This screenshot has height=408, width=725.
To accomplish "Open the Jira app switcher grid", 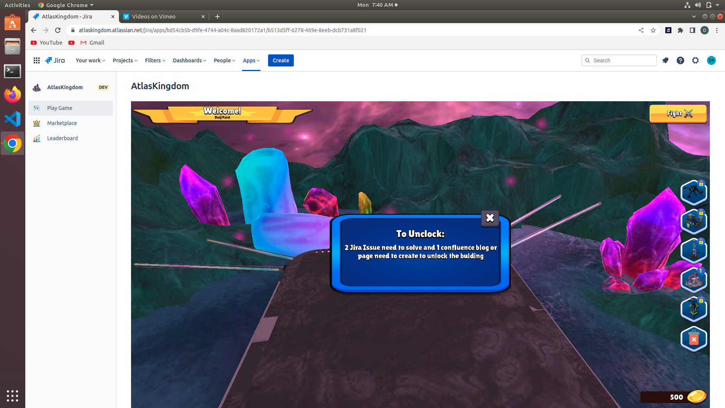I will [37, 60].
